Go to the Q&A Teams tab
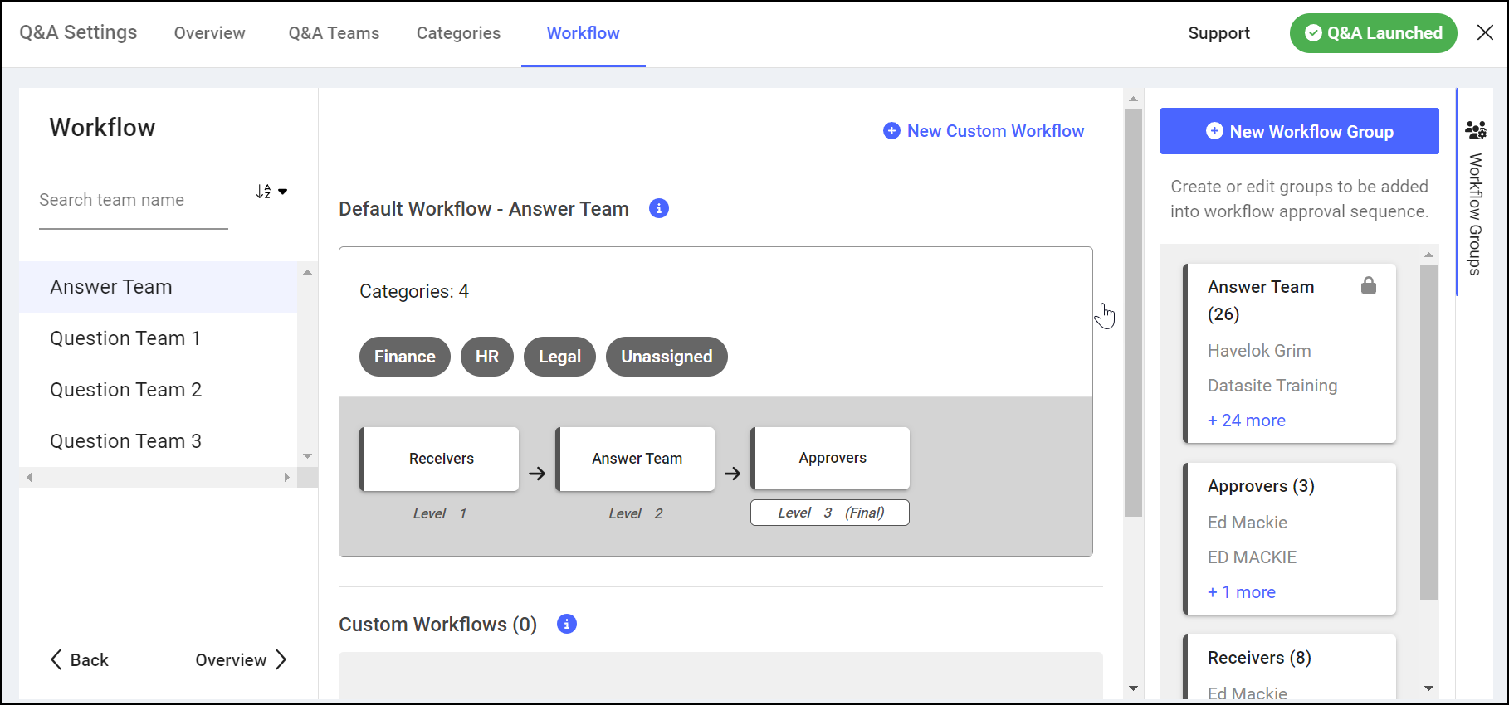This screenshot has height=705, width=1509. click(334, 33)
